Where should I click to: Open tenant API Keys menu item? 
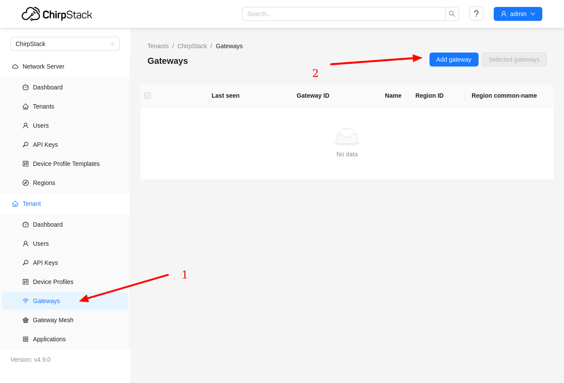[45, 263]
